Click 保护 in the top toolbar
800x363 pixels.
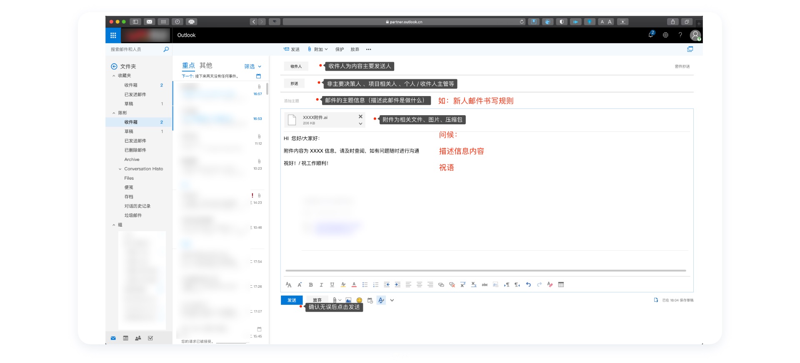[x=340, y=49]
